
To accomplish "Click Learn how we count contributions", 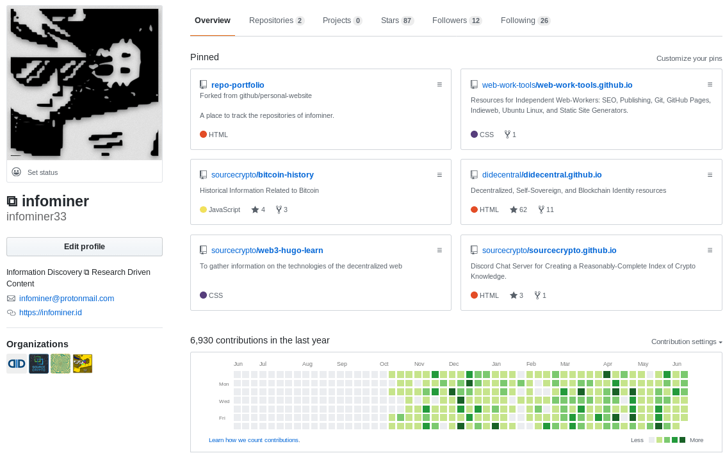I will pyautogui.click(x=254, y=440).
